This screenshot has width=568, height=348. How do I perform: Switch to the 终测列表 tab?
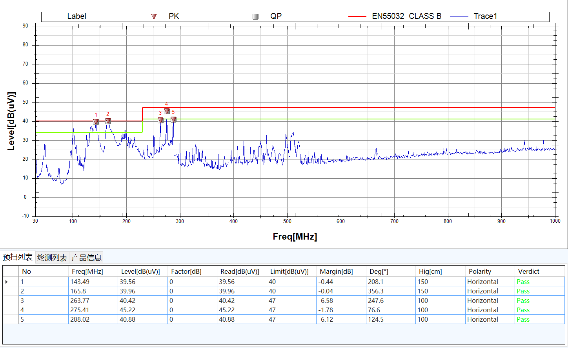(52, 257)
